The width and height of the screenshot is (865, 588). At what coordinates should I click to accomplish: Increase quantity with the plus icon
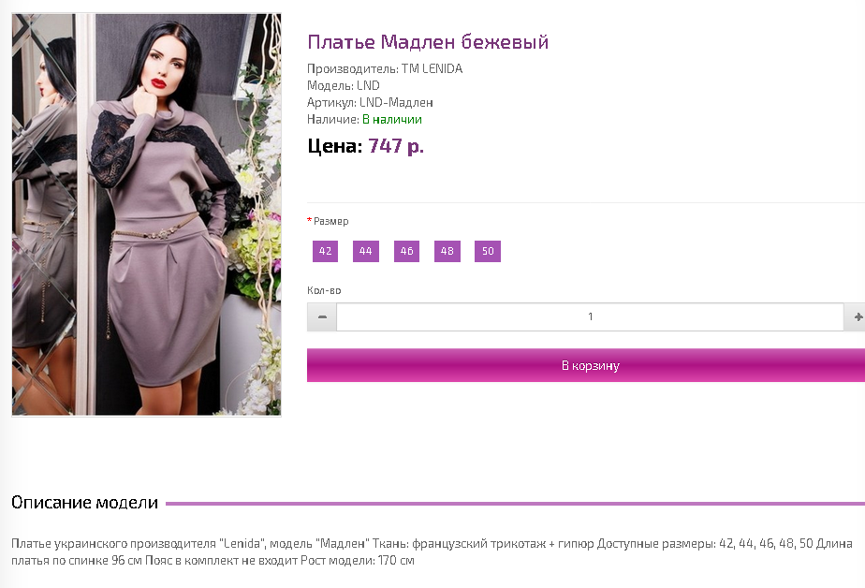pyautogui.click(x=857, y=316)
